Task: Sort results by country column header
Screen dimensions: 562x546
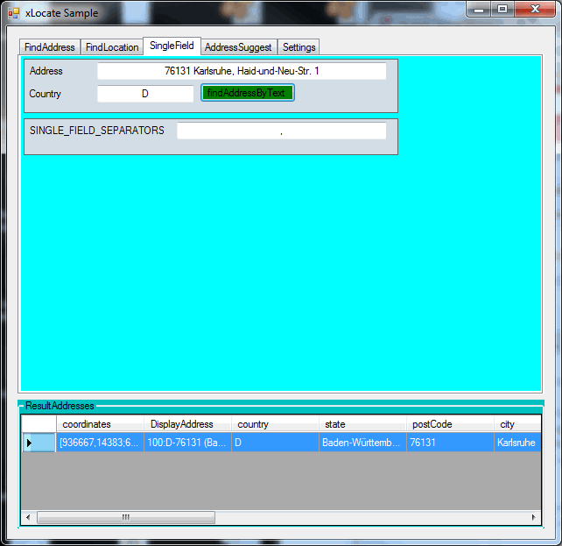Action: pos(275,424)
